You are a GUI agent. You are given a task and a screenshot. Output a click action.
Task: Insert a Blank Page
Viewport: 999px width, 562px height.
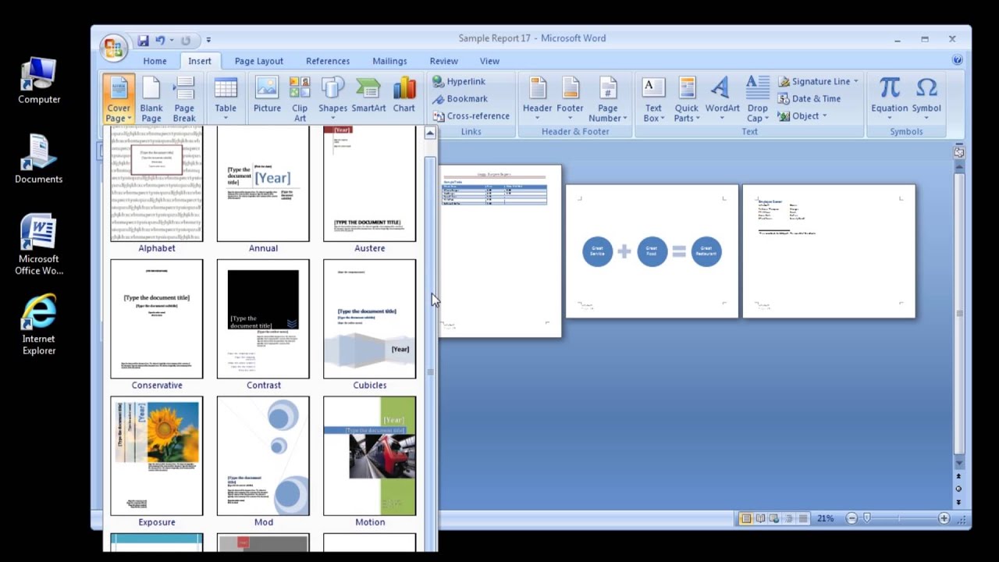151,99
